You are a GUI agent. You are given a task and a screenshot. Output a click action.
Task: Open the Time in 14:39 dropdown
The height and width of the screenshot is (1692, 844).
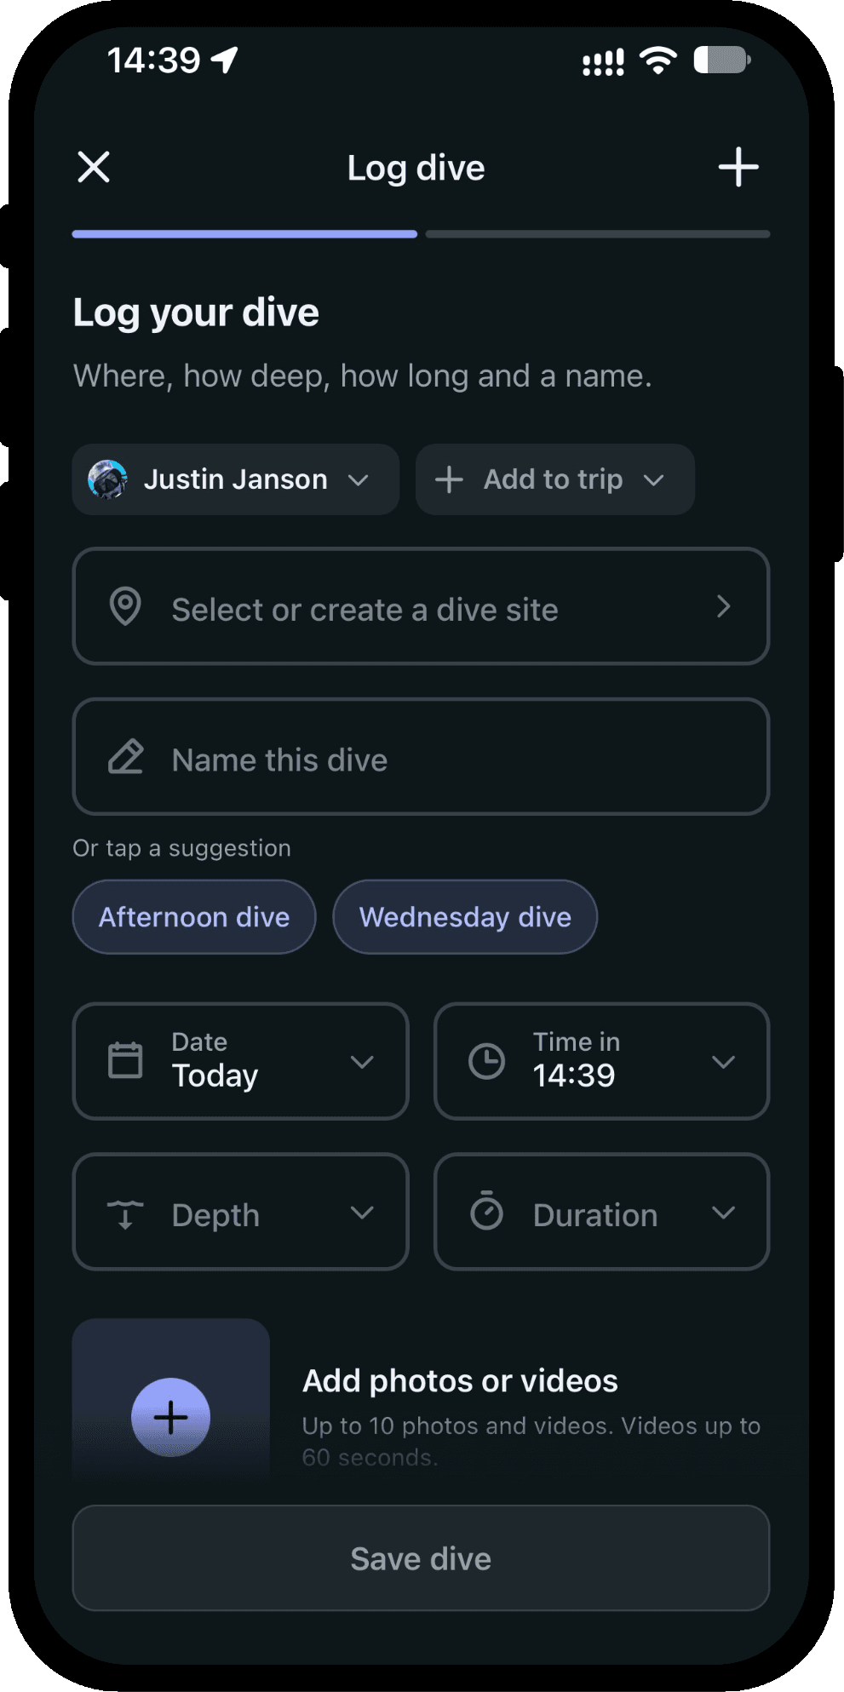pos(601,1061)
